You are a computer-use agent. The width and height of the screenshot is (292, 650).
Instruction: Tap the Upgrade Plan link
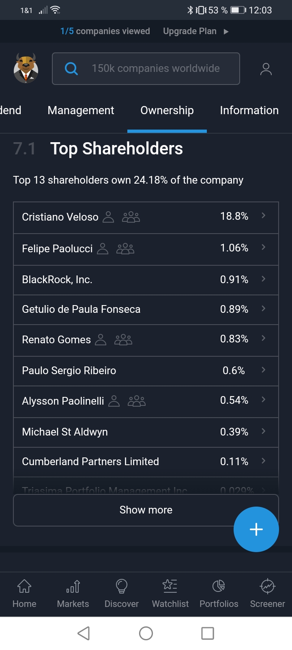[195, 31]
